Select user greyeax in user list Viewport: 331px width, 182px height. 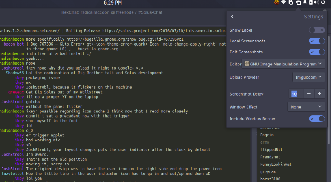coord(268,172)
